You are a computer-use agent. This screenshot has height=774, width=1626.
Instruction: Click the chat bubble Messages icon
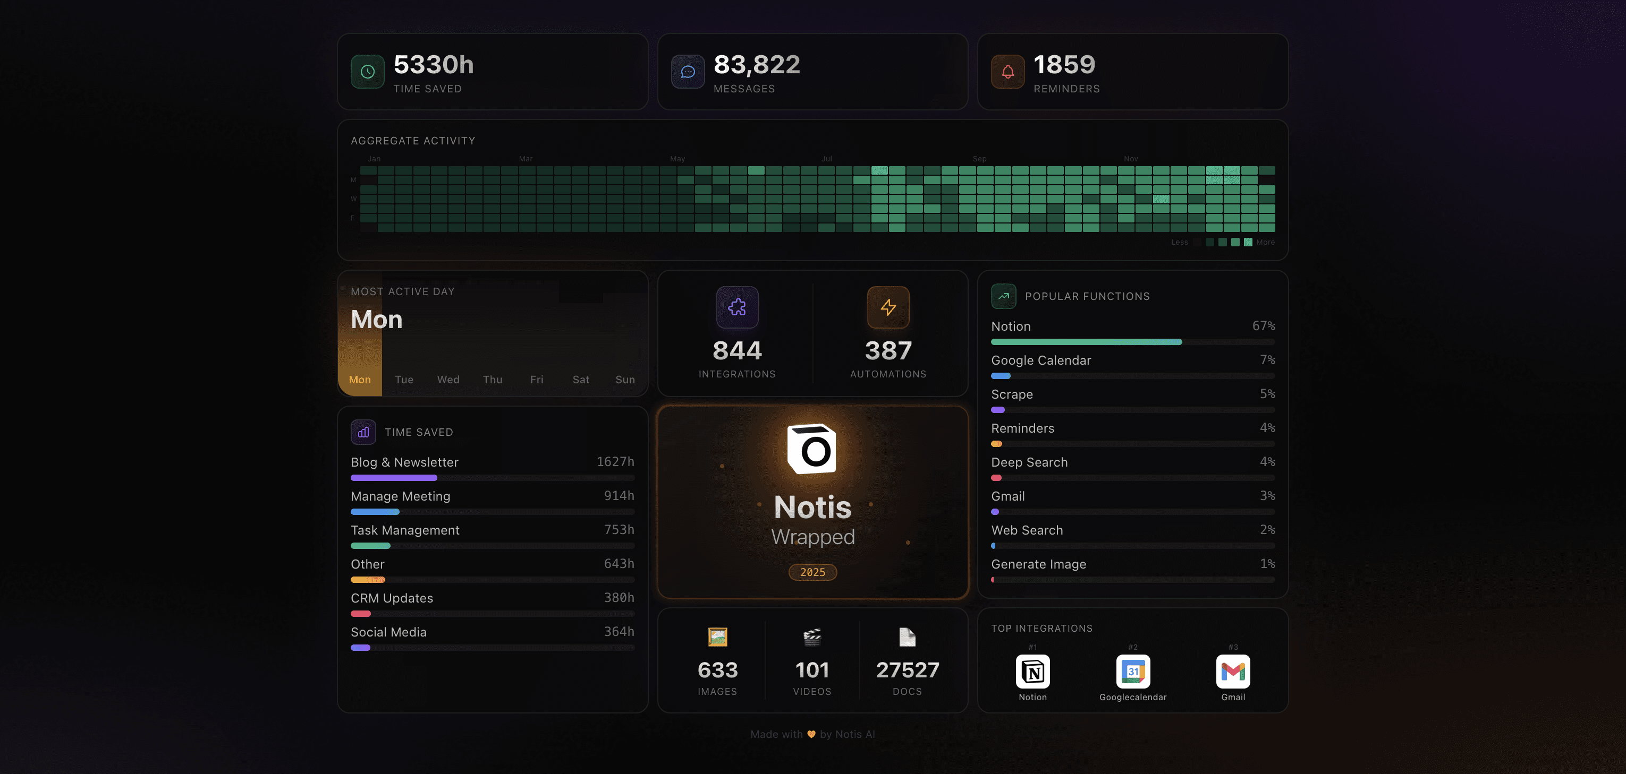pos(688,72)
